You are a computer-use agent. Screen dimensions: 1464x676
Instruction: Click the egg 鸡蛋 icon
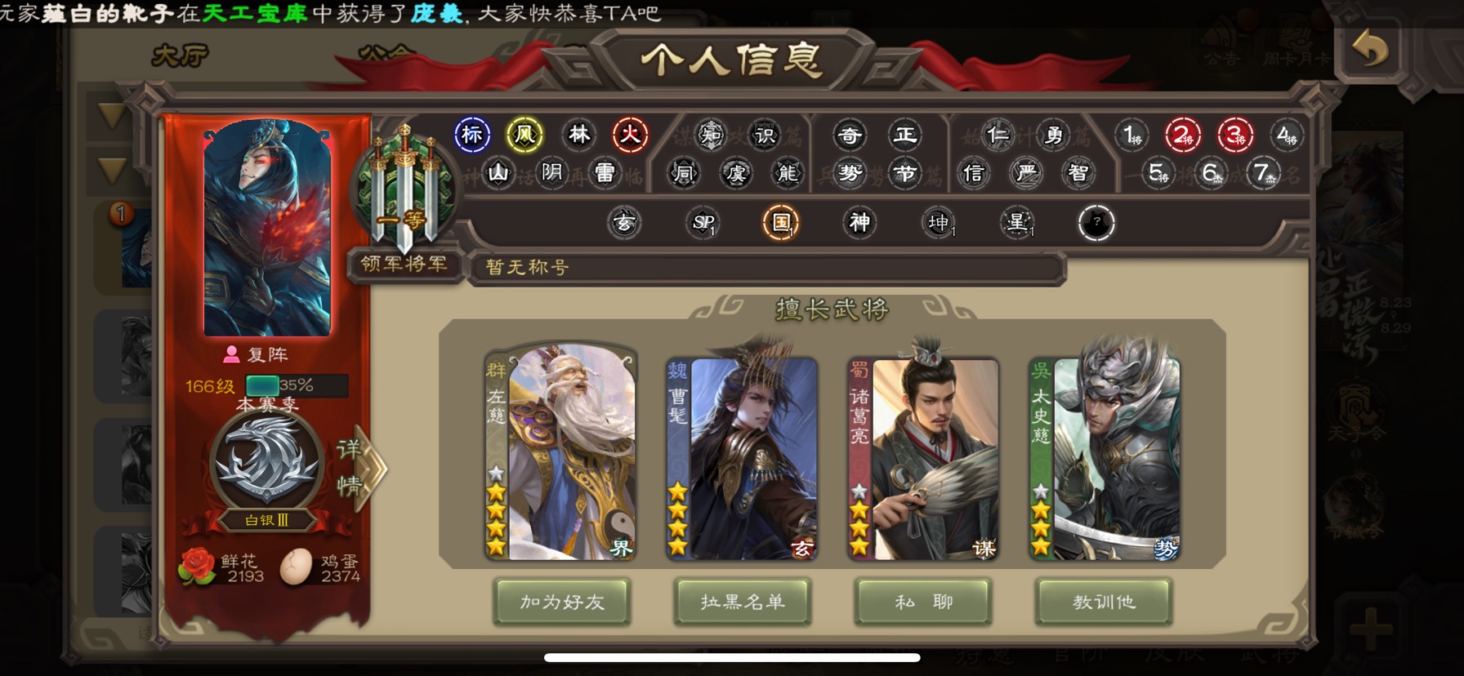coord(296,567)
